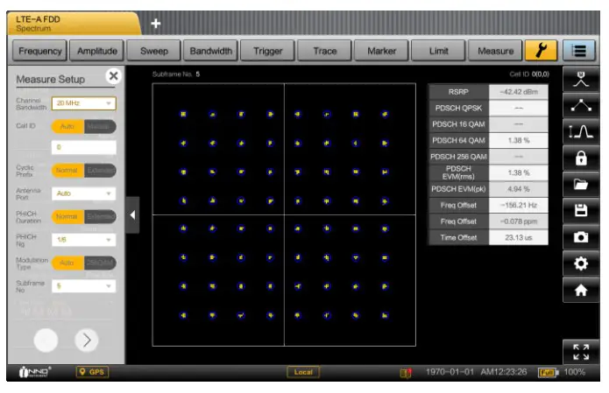Open the wrench setup menu

tap(541, 51)
